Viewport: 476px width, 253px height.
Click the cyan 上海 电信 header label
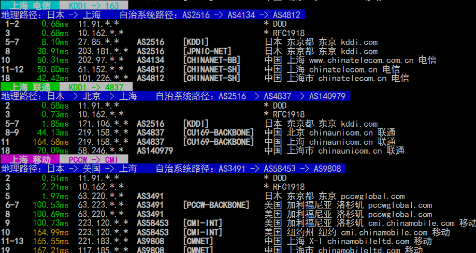pos(30,6)
